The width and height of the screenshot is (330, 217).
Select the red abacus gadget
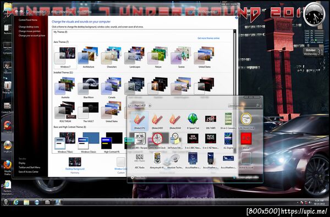[246, 141]
